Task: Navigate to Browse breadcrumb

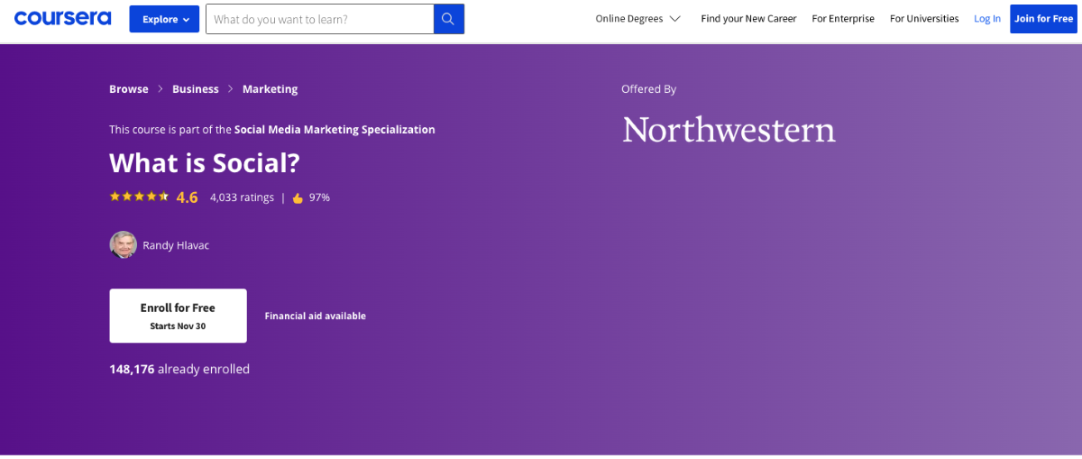Action: tap(129, 89)
